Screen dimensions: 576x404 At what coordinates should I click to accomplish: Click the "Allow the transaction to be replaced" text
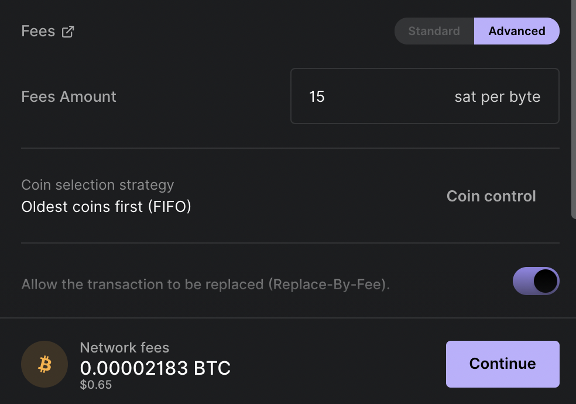coord(142,285)
